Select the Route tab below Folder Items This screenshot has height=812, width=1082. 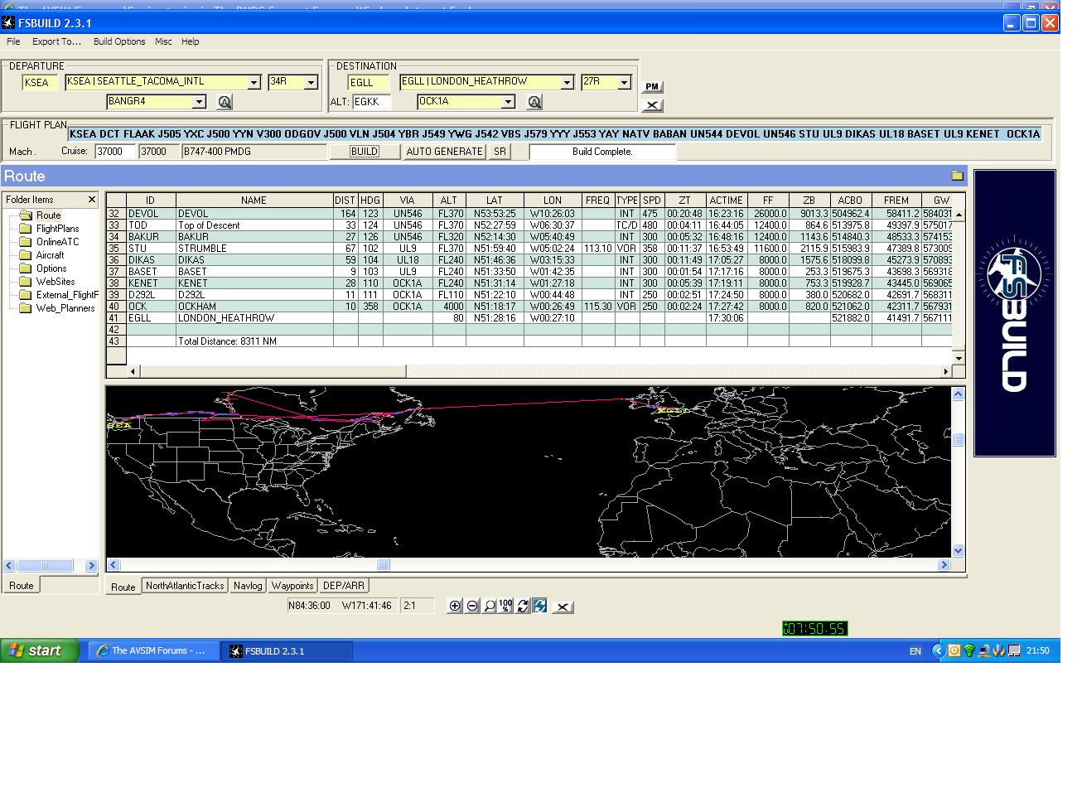[x=22, y=586]
